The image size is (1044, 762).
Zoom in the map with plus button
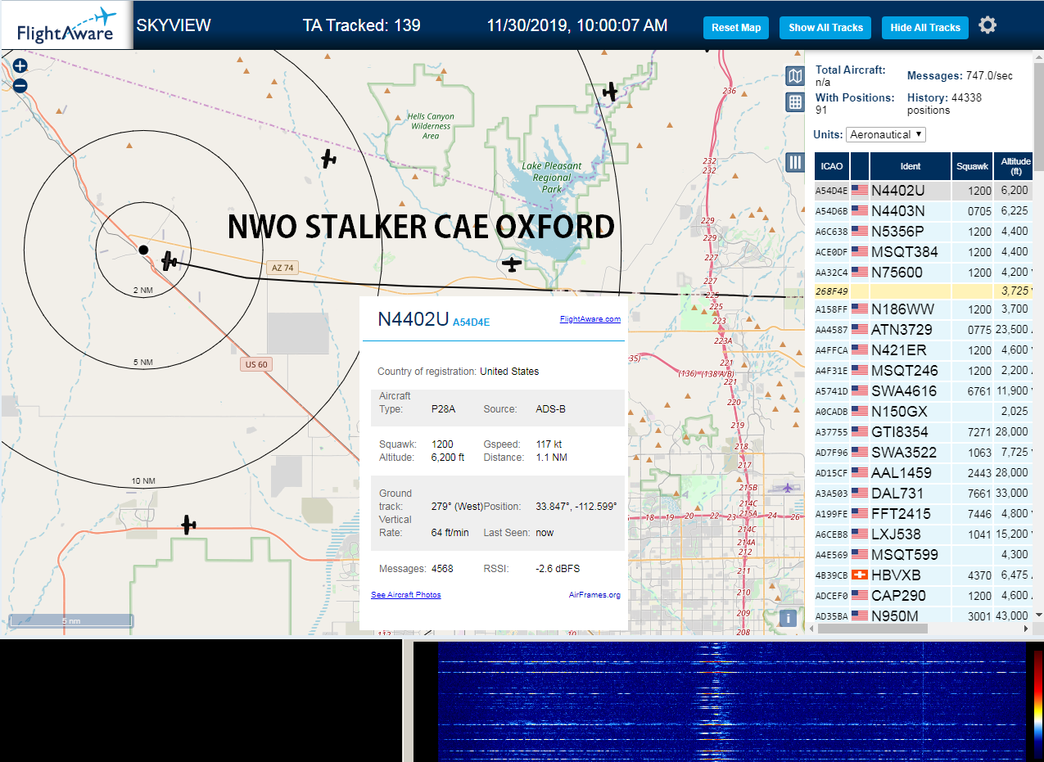click(x=20, y=66)
